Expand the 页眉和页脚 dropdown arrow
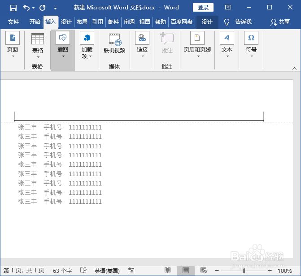The height and width of the screenshot is (276, 301). click(x=198, y=56)
